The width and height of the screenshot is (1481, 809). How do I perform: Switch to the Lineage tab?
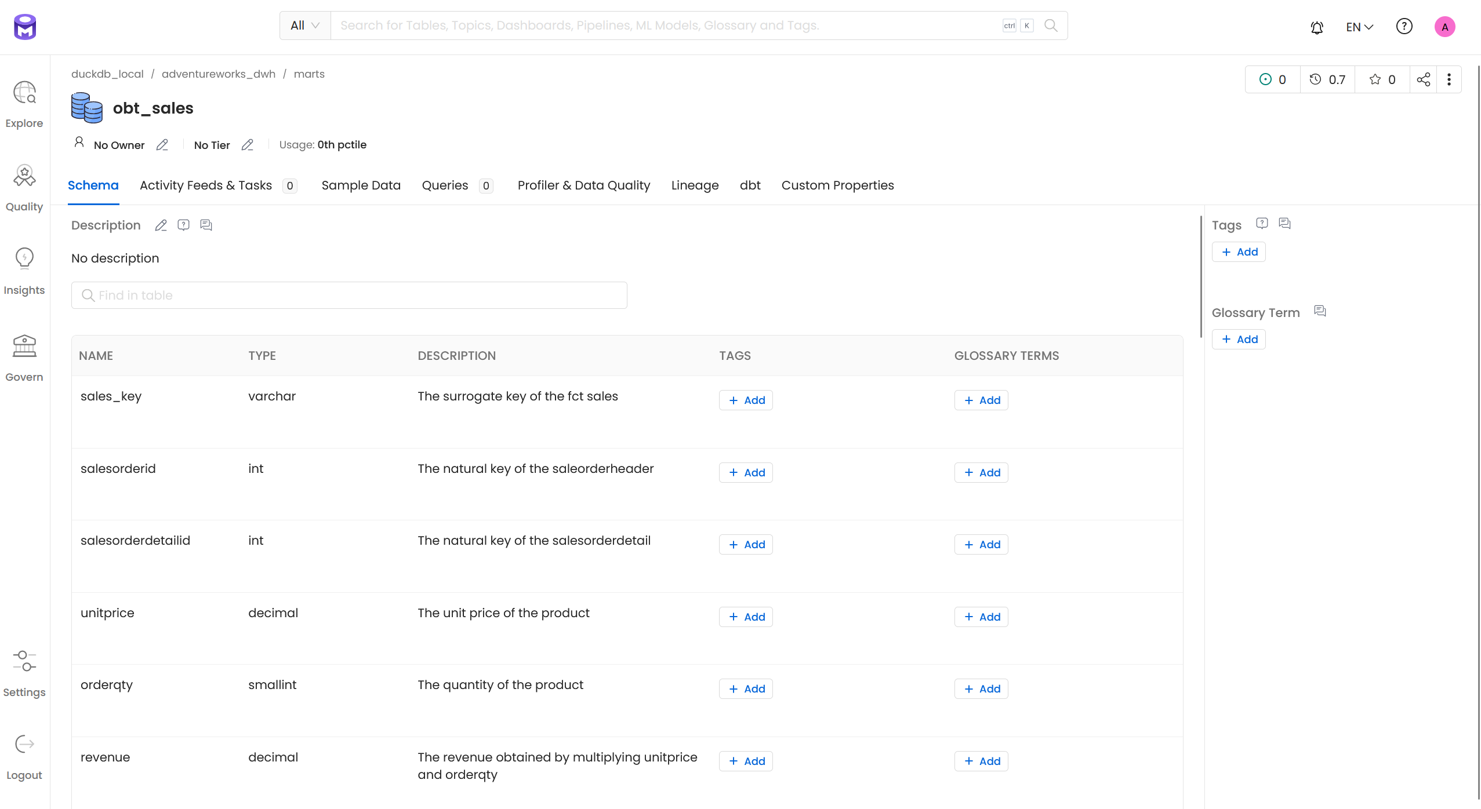695,185
